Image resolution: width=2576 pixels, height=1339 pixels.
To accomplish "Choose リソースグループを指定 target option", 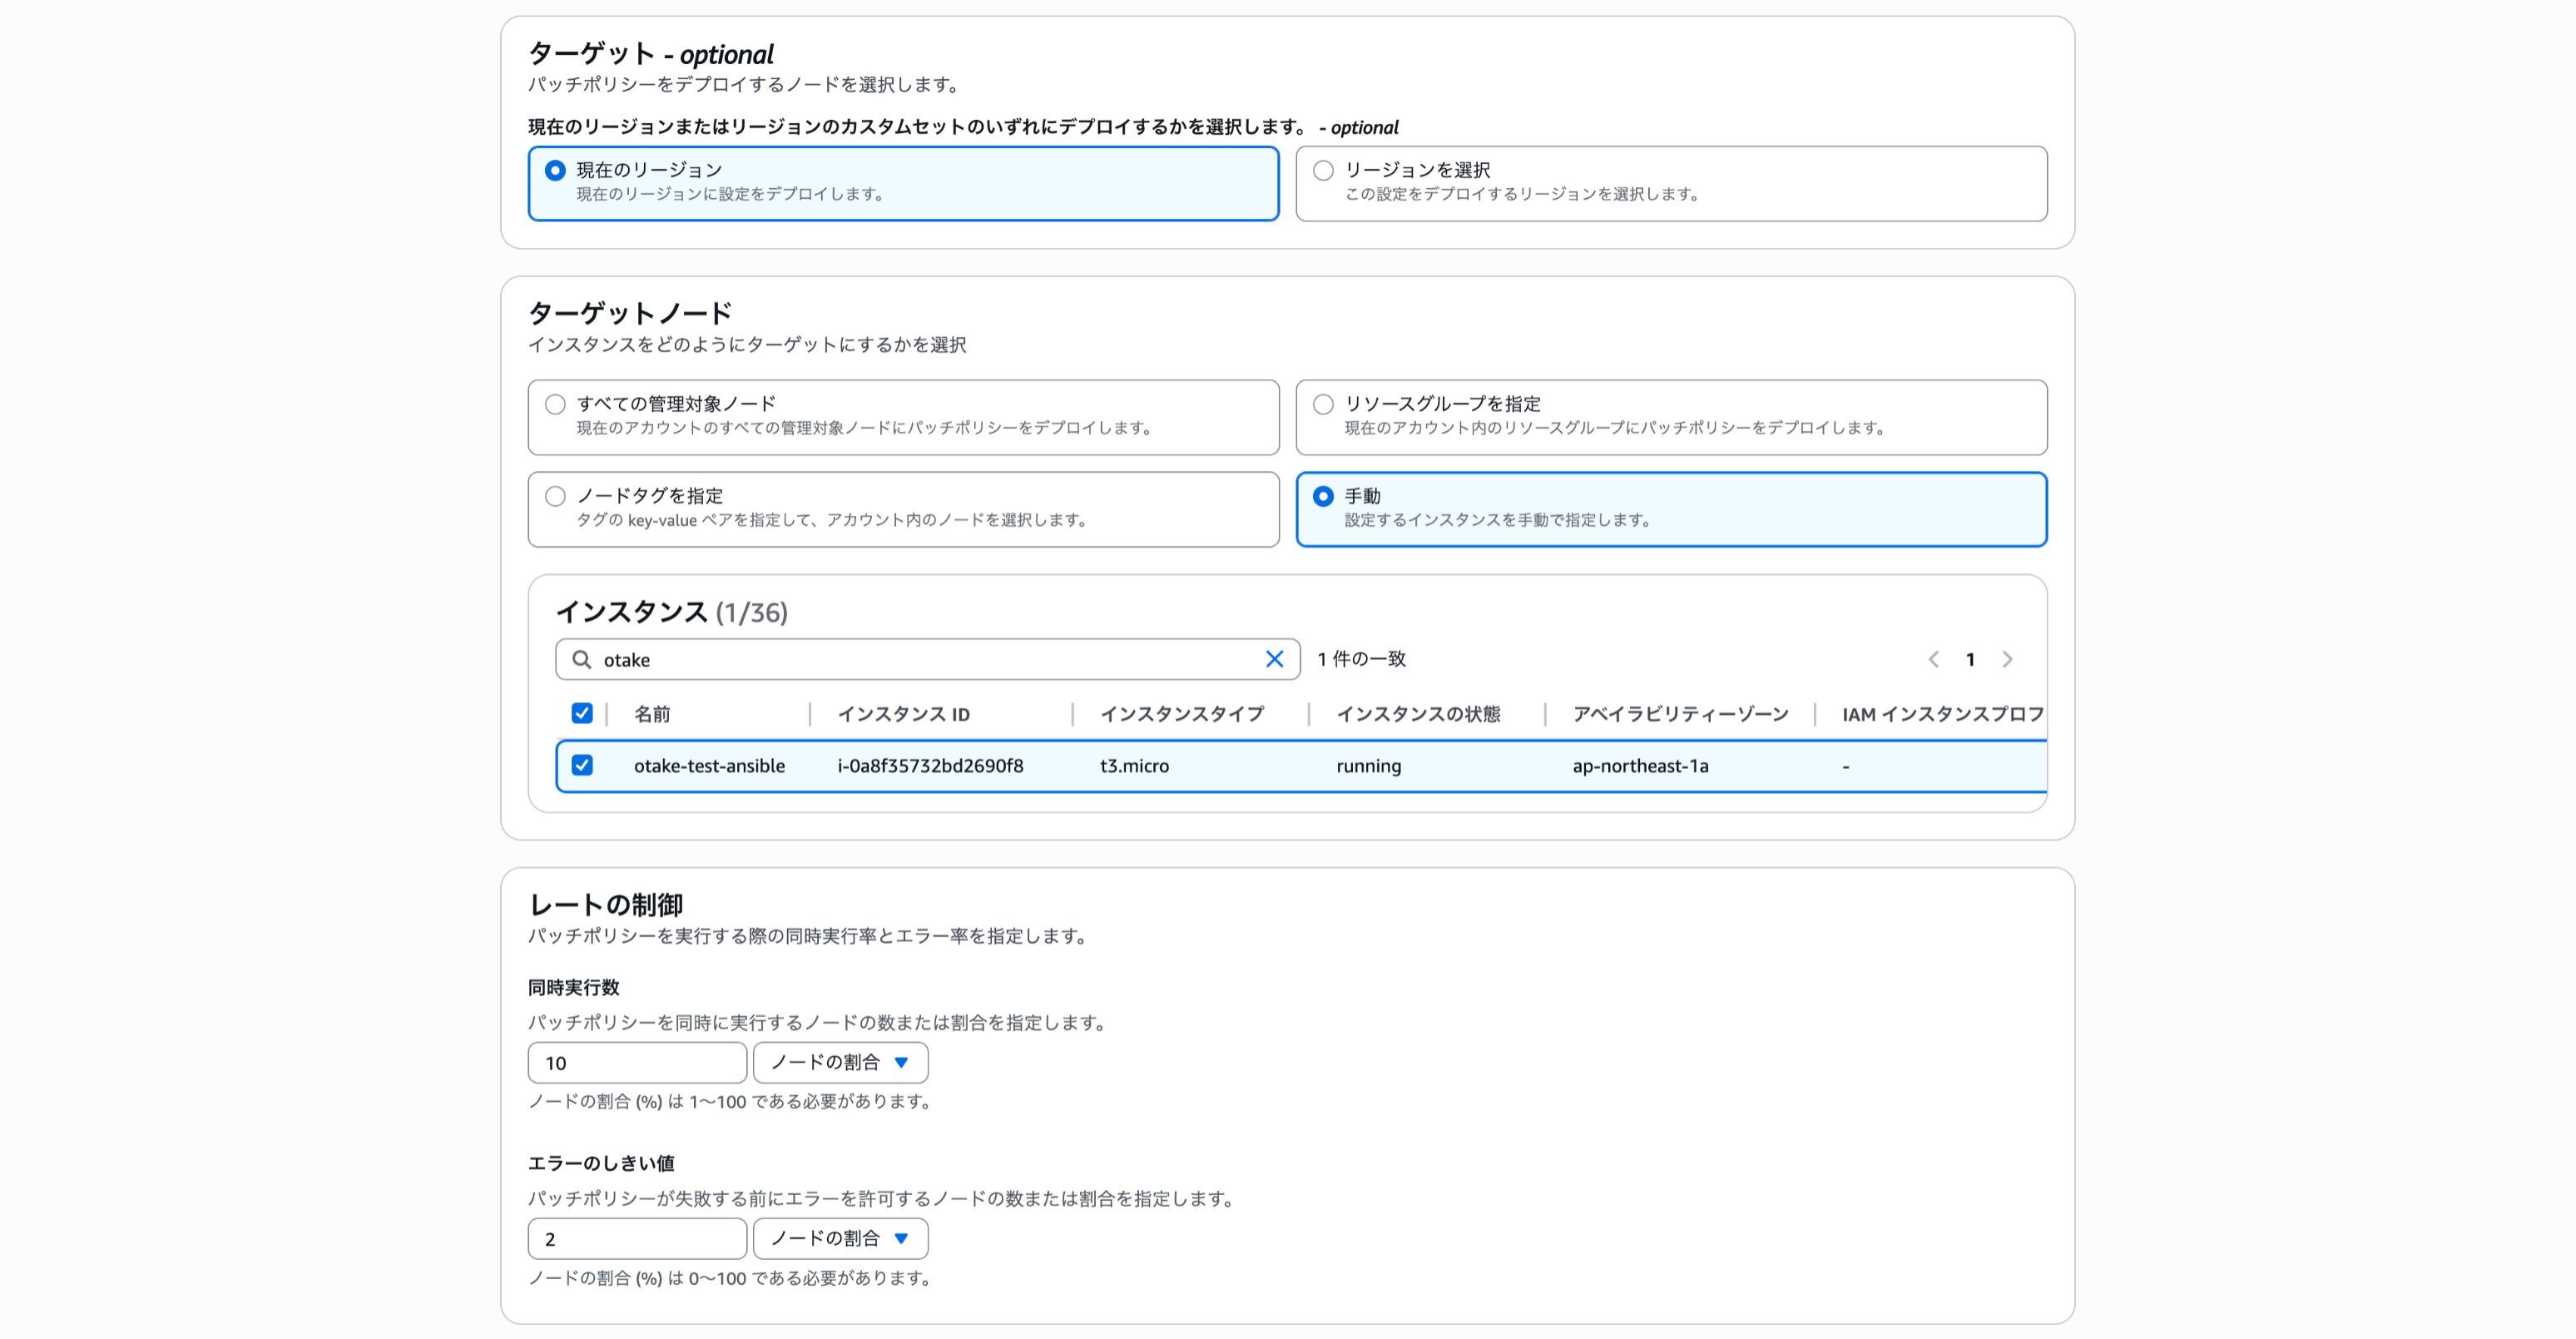I will [1323, 404].
